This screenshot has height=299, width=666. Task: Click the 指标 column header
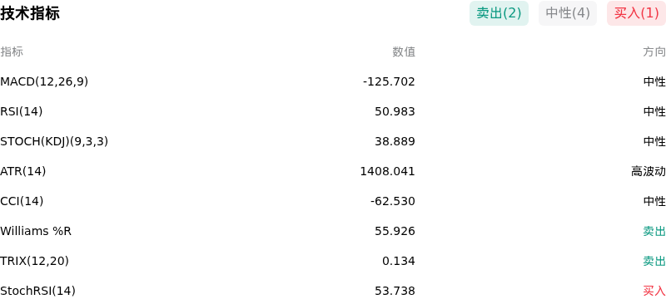tap(12, 51)
